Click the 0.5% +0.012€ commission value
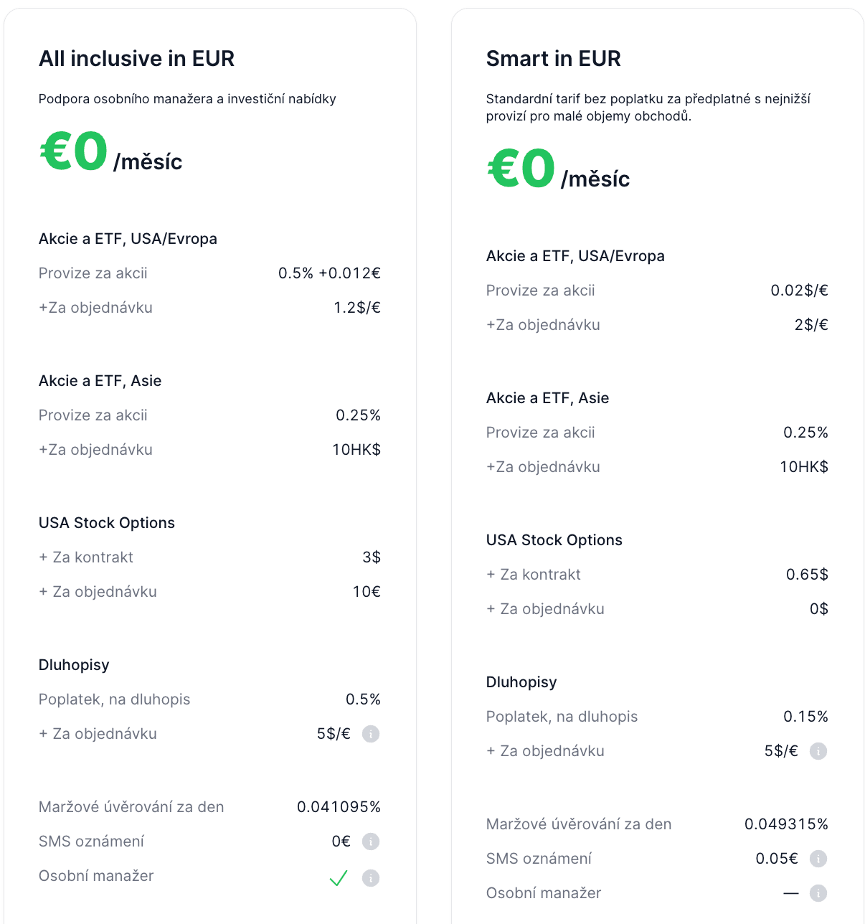 [329, 273]
